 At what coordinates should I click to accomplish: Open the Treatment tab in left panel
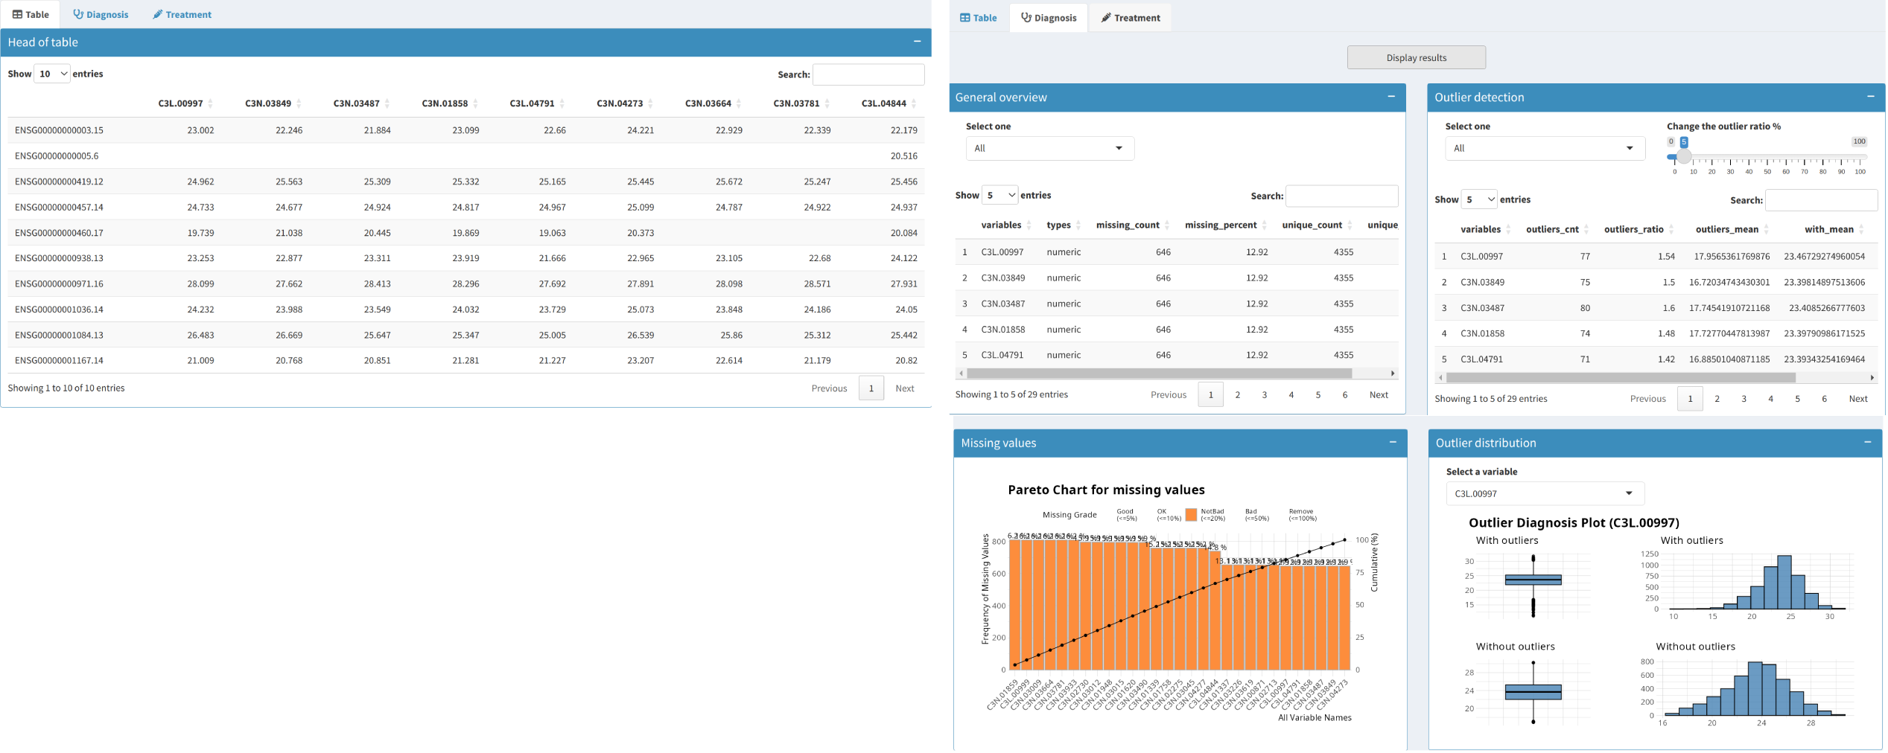click(182, 14)
